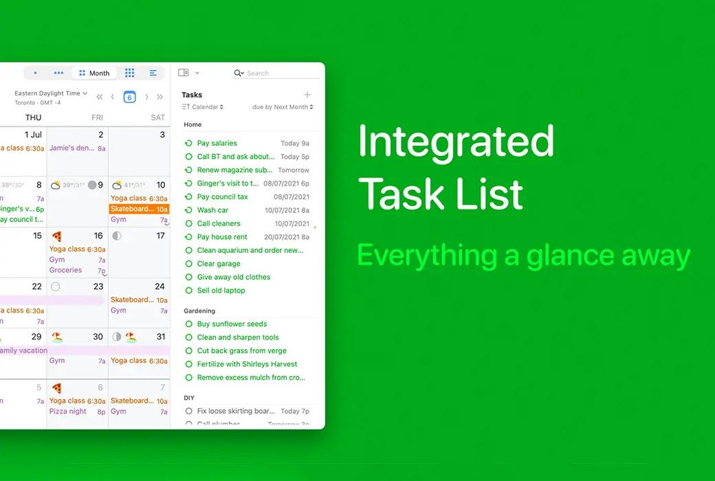Click the search magnifier icon
Image resolution: width=715 pixels, height=481 pixels.
pos(237,73)
